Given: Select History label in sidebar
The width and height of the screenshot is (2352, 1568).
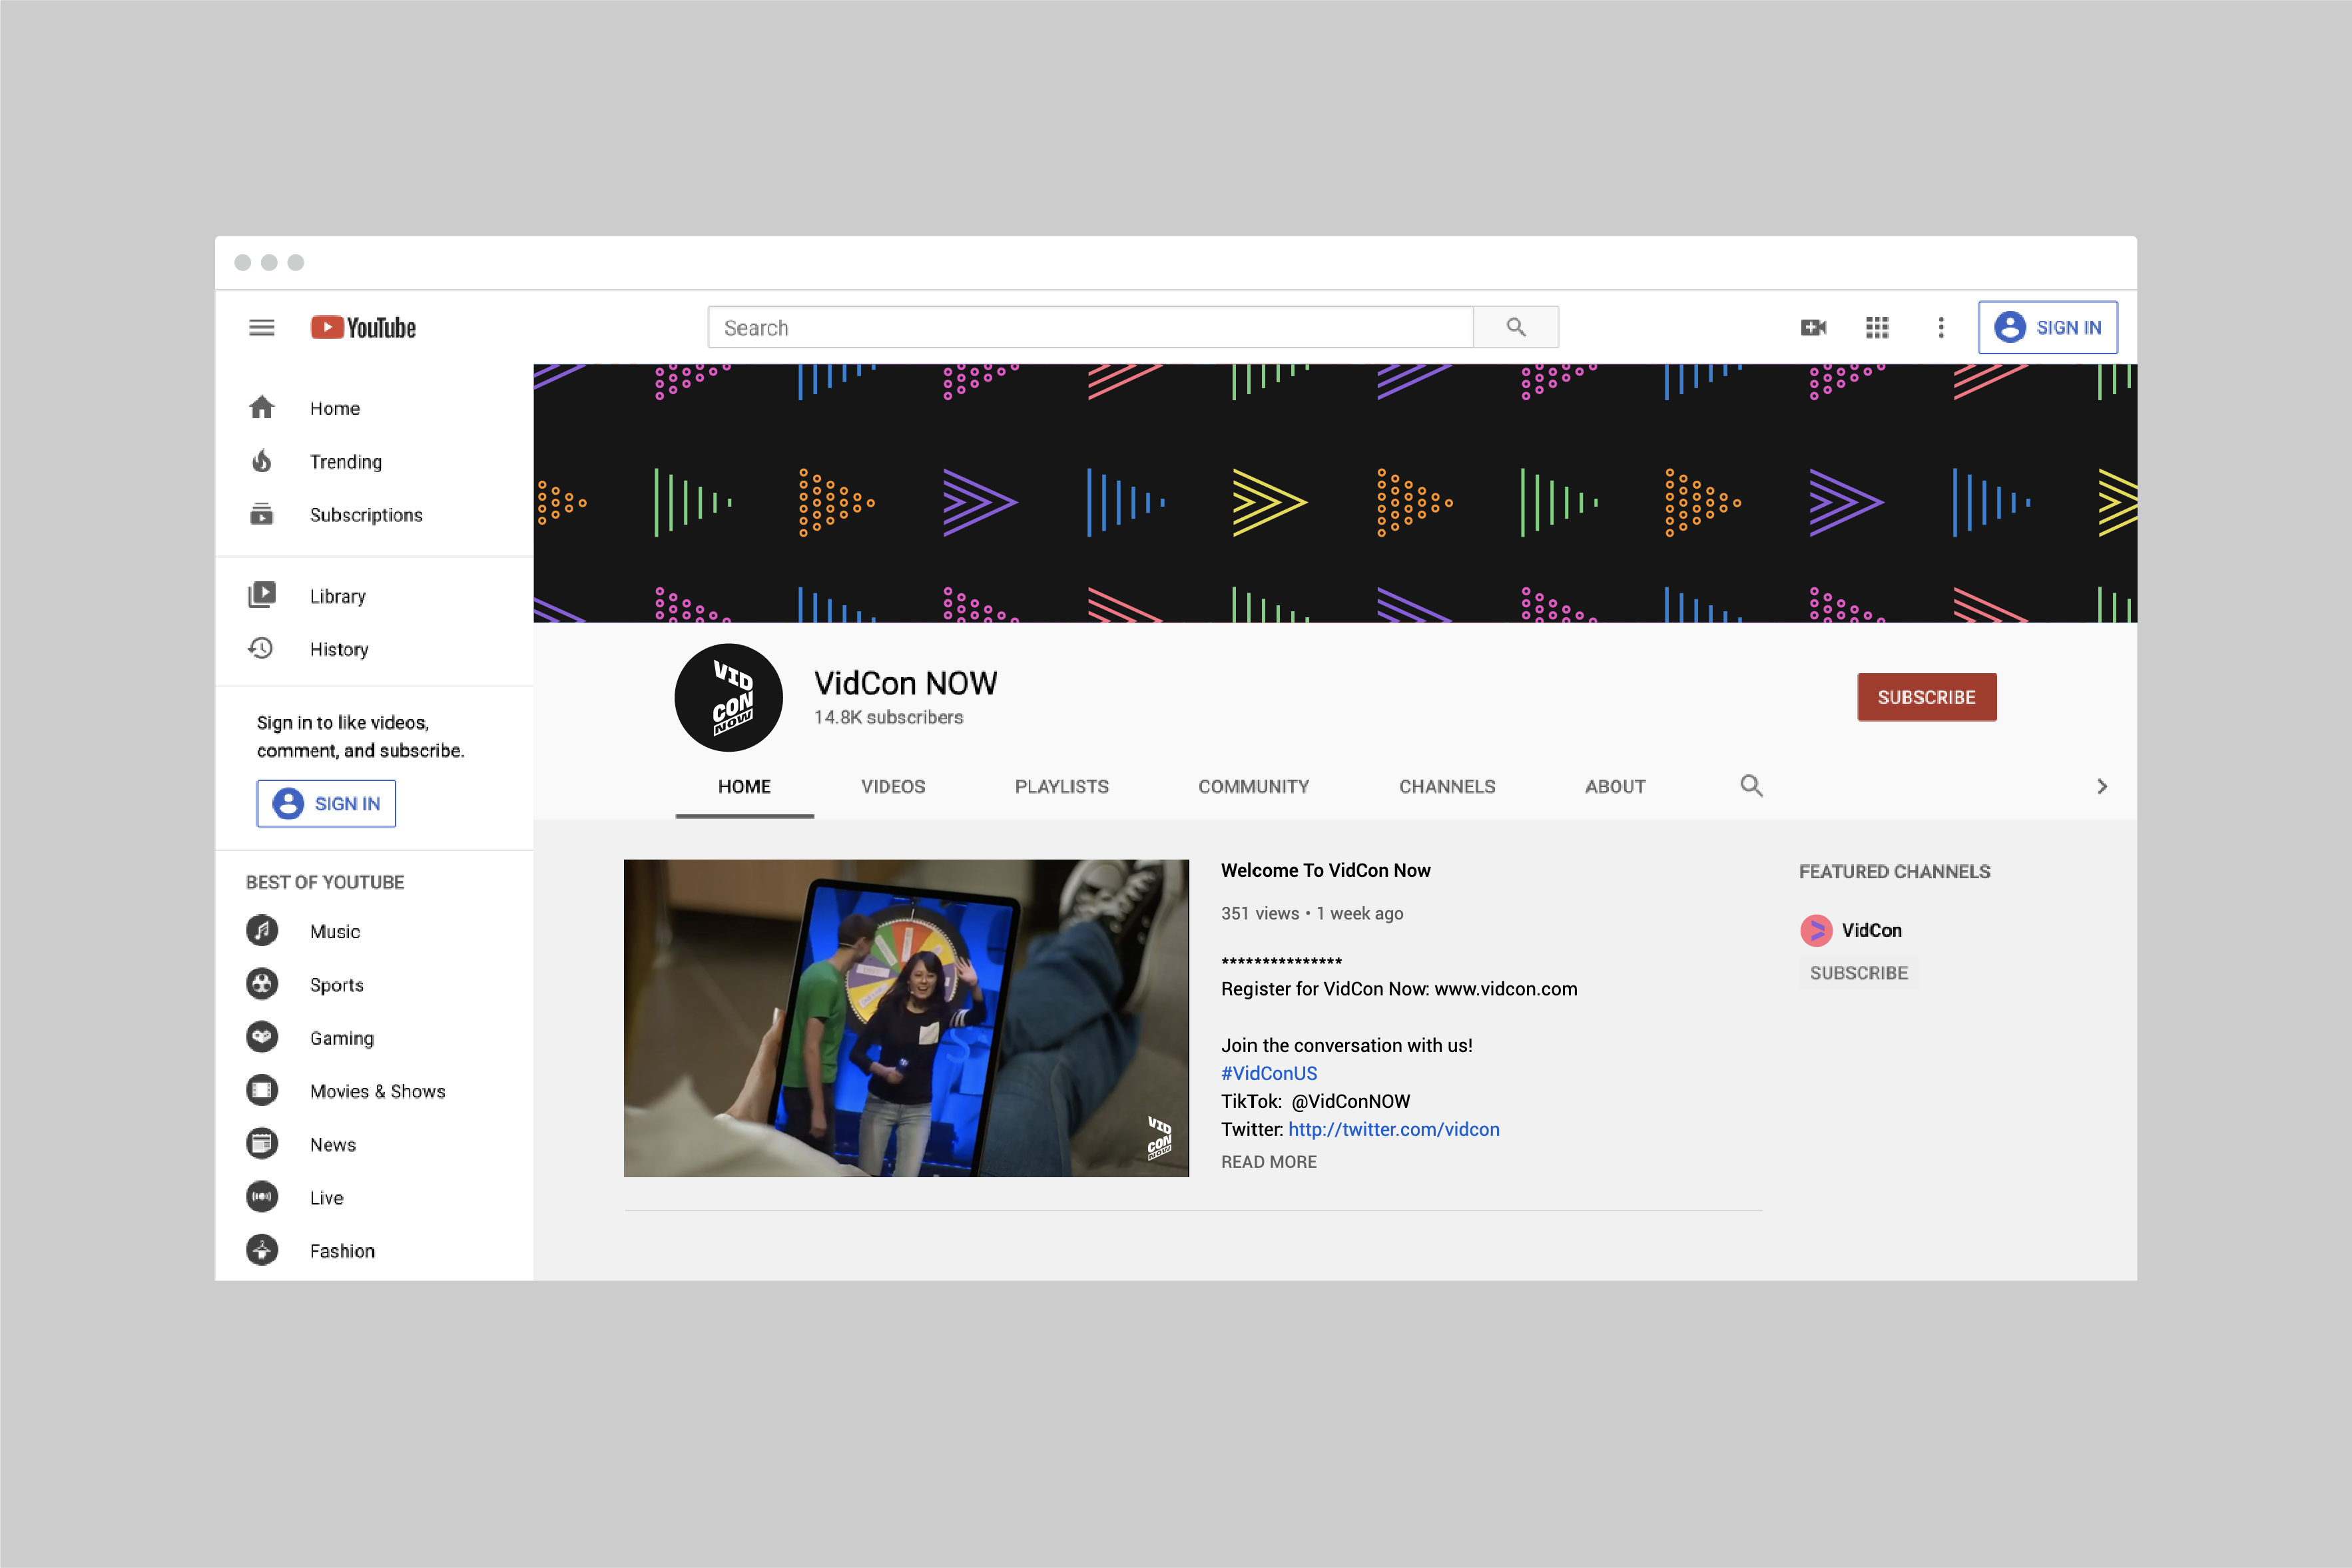Looking at the screenshot, I should click(x=339, y=649).
